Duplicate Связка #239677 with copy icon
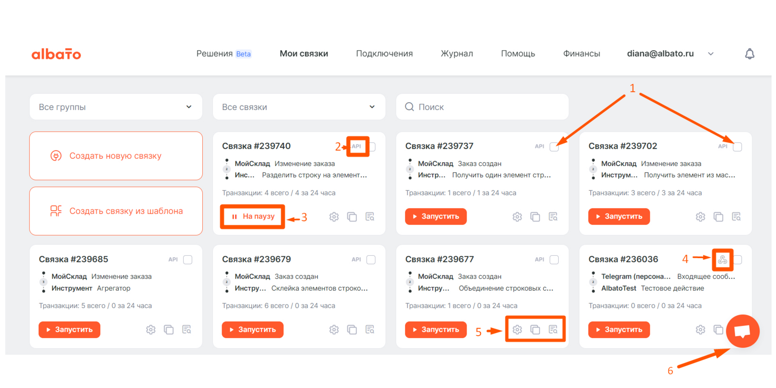Screen dimensions: 776x388 pos(535,330)
